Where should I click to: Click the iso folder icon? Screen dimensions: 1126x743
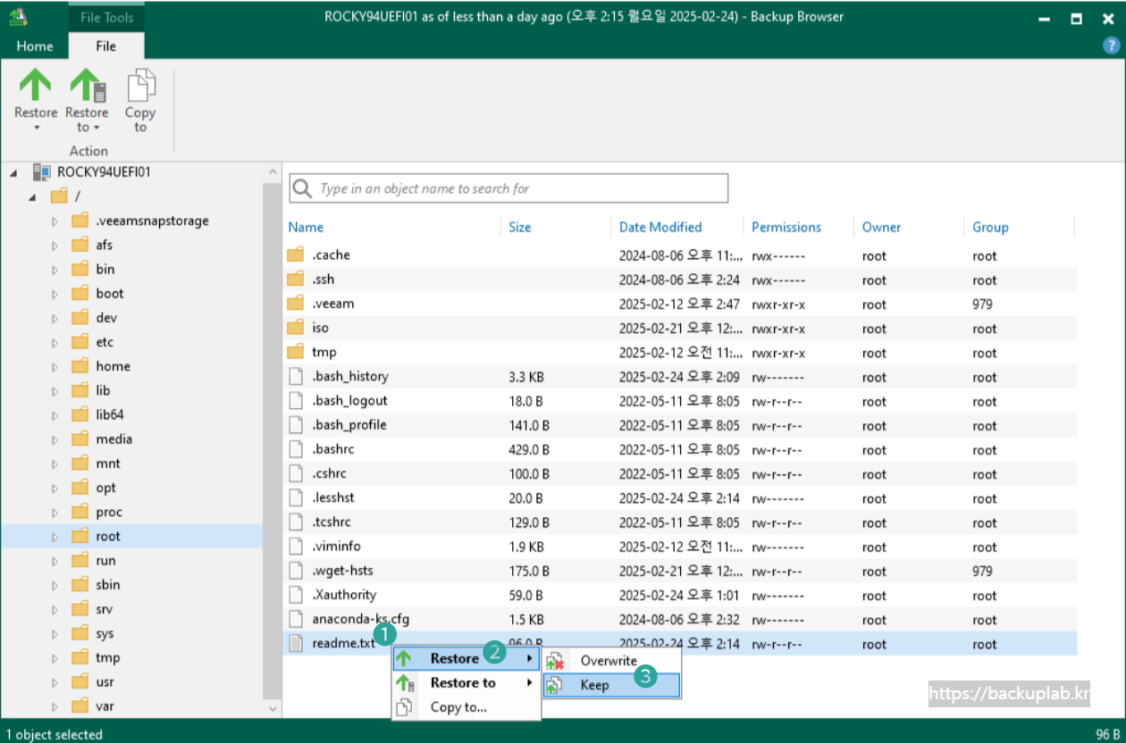point(296,328)
